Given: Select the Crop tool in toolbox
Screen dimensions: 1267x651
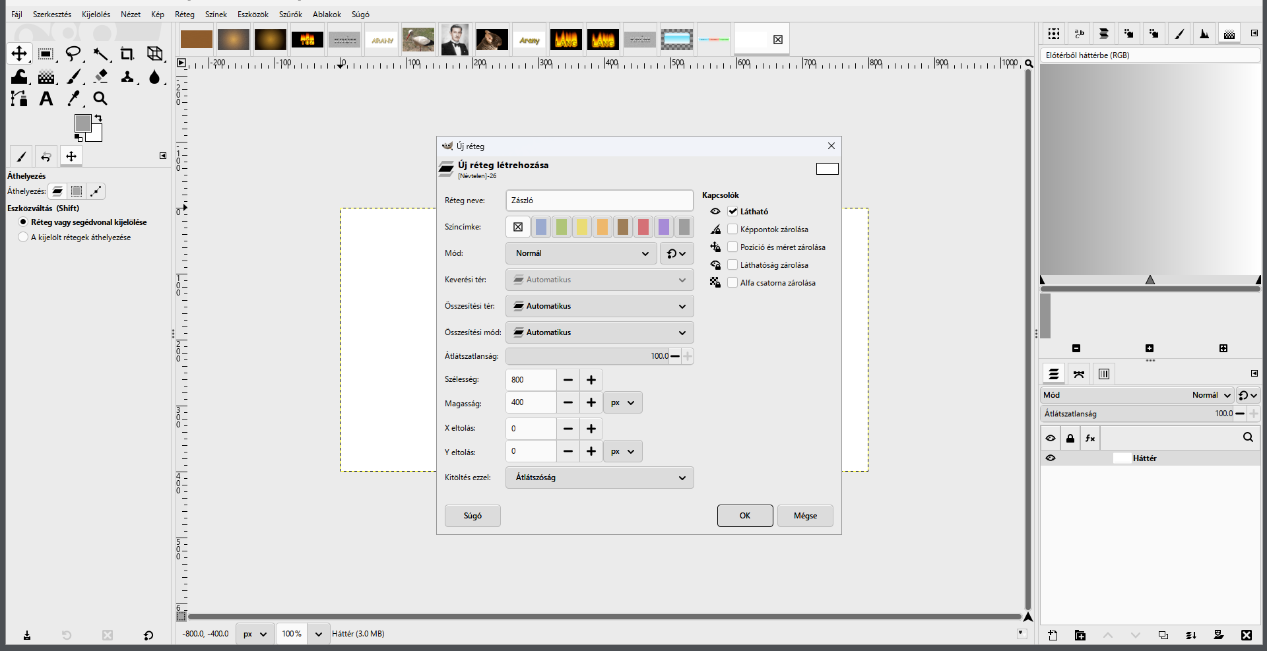Looking at the screenshot, I should coord(127,54).
